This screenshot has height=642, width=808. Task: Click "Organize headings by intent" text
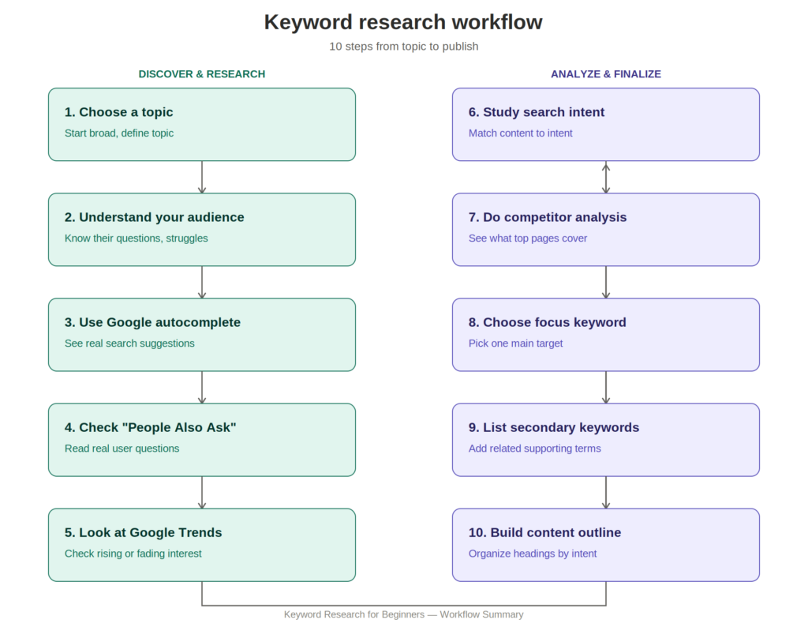[x=533, y=554]
